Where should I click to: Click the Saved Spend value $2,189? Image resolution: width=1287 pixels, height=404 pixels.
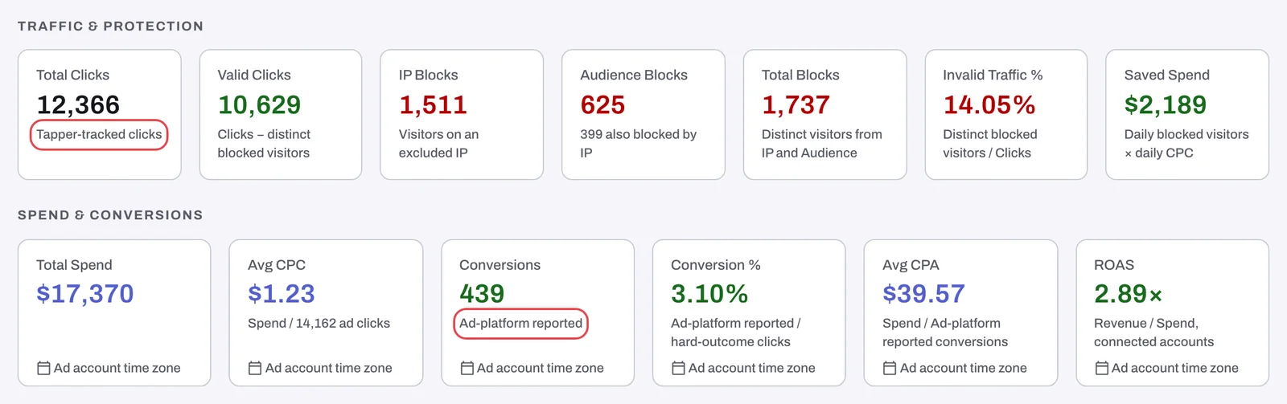1166,104
